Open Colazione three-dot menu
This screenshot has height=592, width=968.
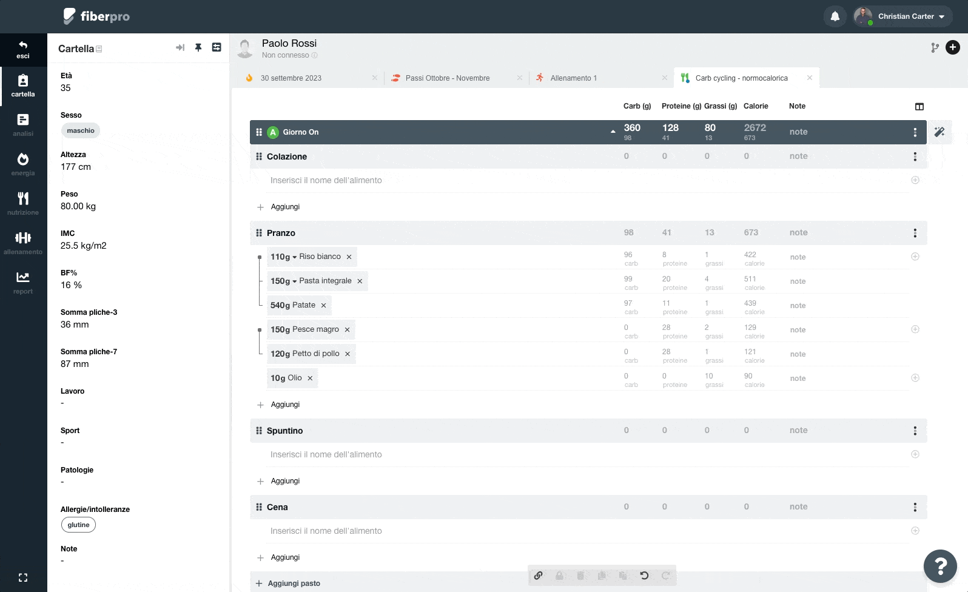point(915,156)
